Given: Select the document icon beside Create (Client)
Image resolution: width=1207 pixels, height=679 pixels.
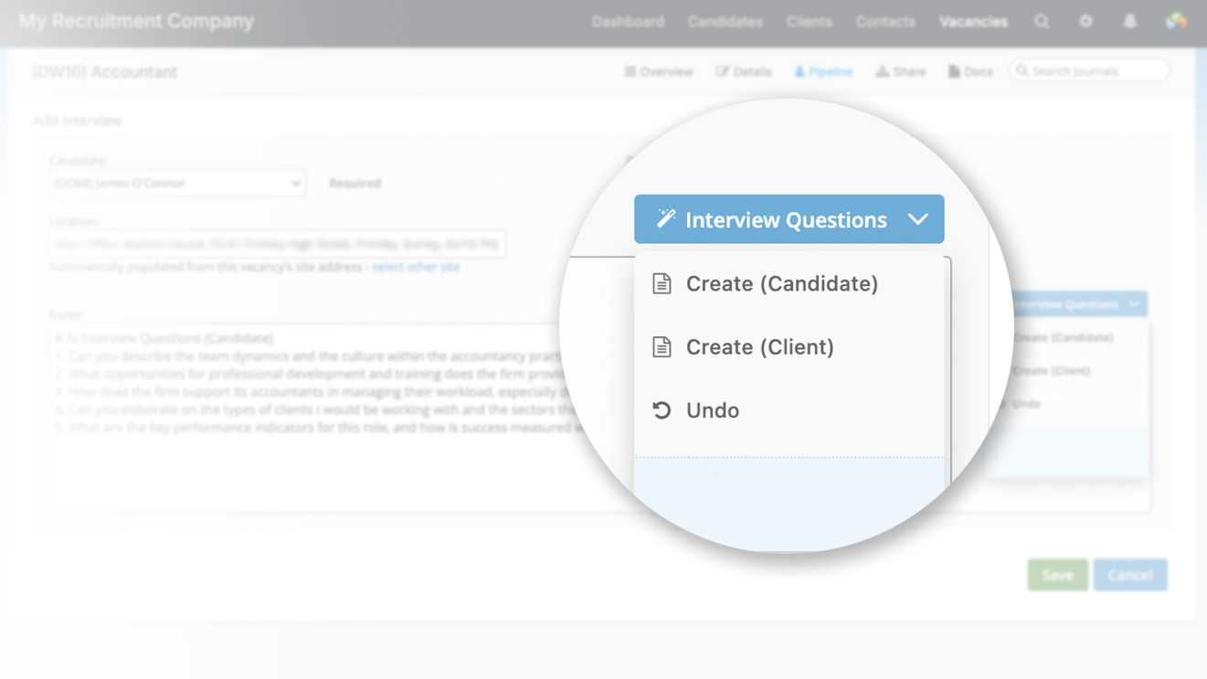Looking at the screenshot, I should [x=661, y=346].
